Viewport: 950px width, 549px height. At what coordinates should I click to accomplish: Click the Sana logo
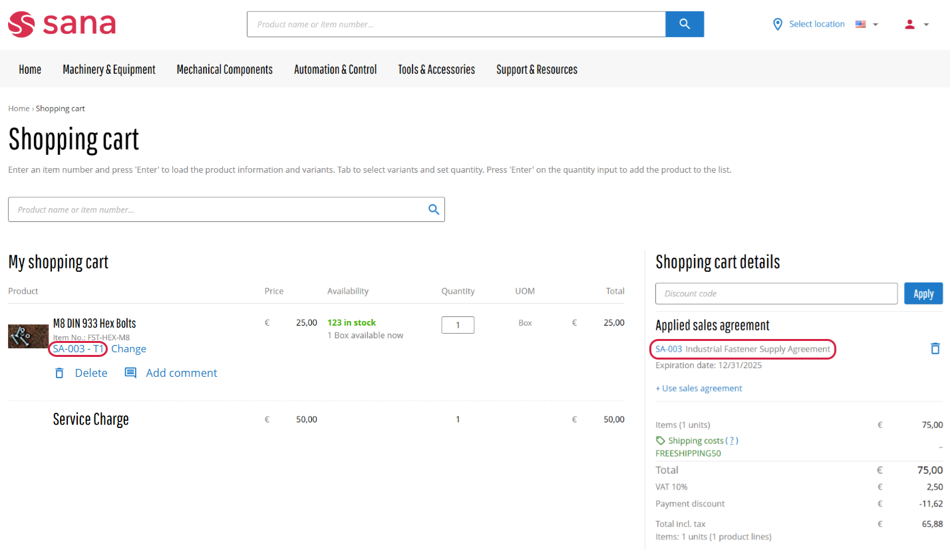coord(62,25)
